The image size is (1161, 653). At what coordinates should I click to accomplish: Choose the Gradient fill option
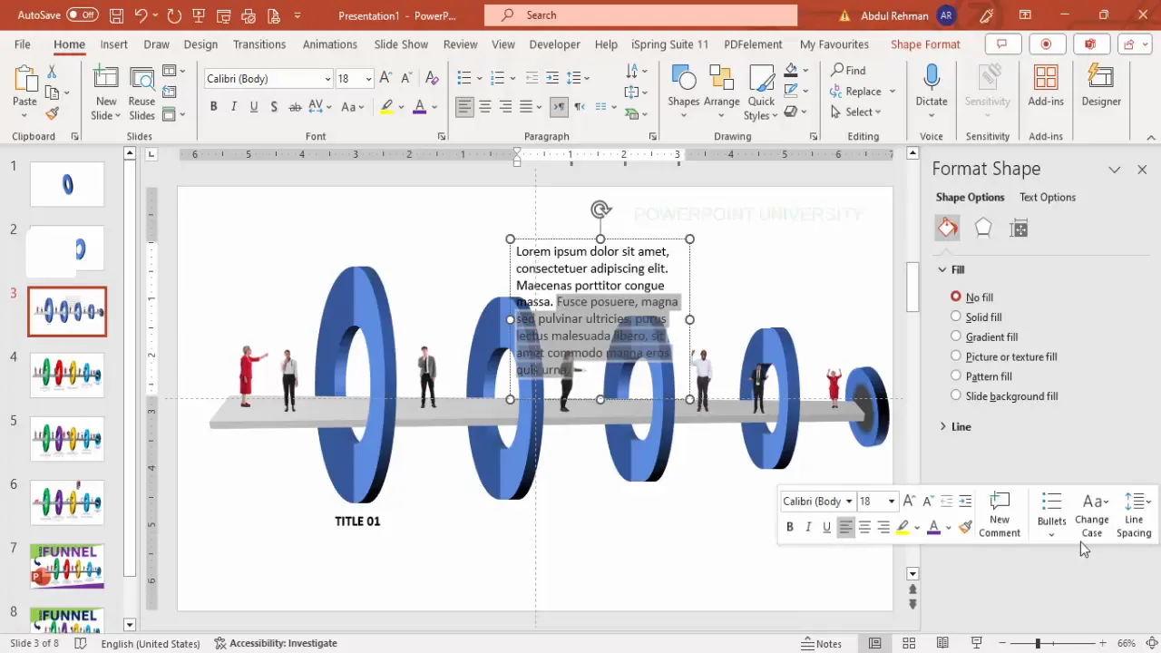[956, 336]
